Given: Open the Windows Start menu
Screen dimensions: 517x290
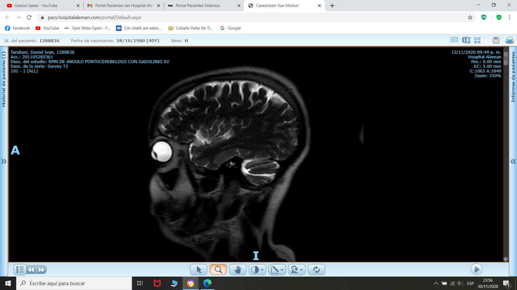Looking at the screenshot, I should (8, 283).
